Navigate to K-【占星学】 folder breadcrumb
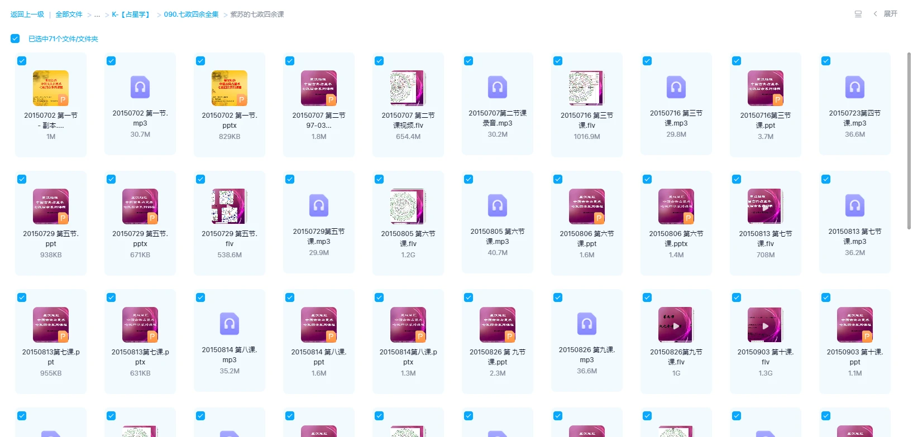This screenshot has height=437, width=913. pyautogui.click(x=132, y=15)
